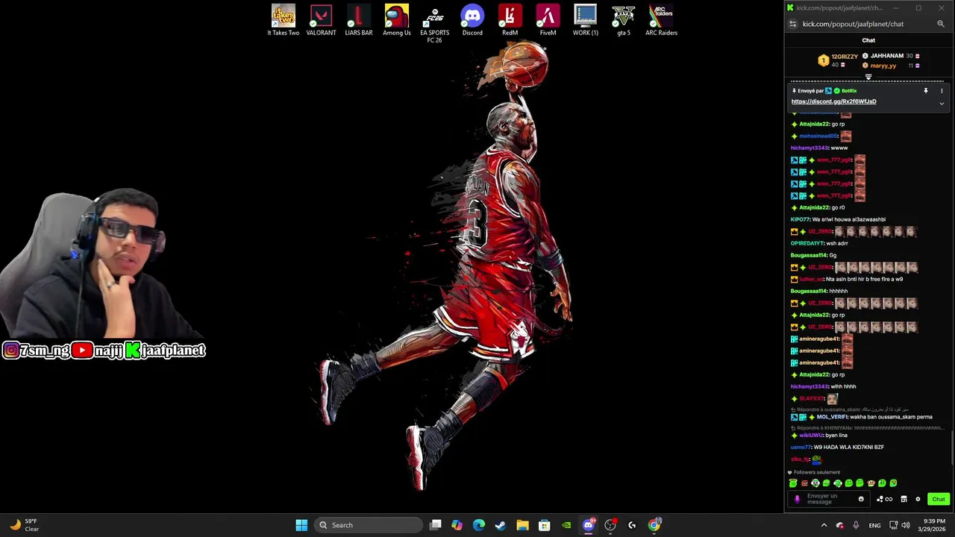Collapse the leaderboard arrow under the top gifters

coord(868,76)
